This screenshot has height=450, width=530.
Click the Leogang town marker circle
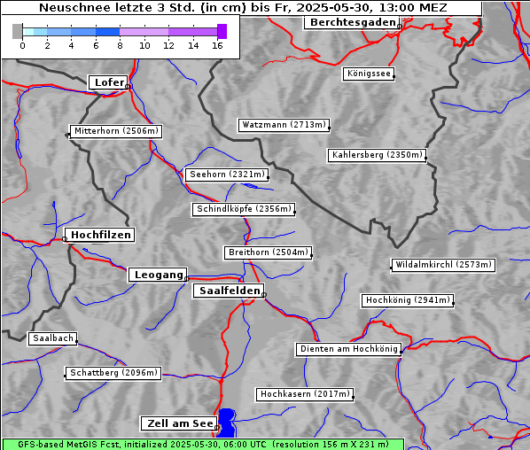click(x=187, y=279)
